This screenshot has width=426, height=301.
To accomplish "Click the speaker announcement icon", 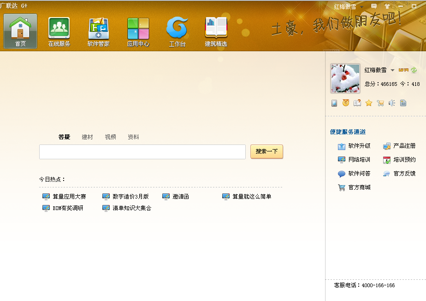I will pyautogui.click(x=391, y=102).
